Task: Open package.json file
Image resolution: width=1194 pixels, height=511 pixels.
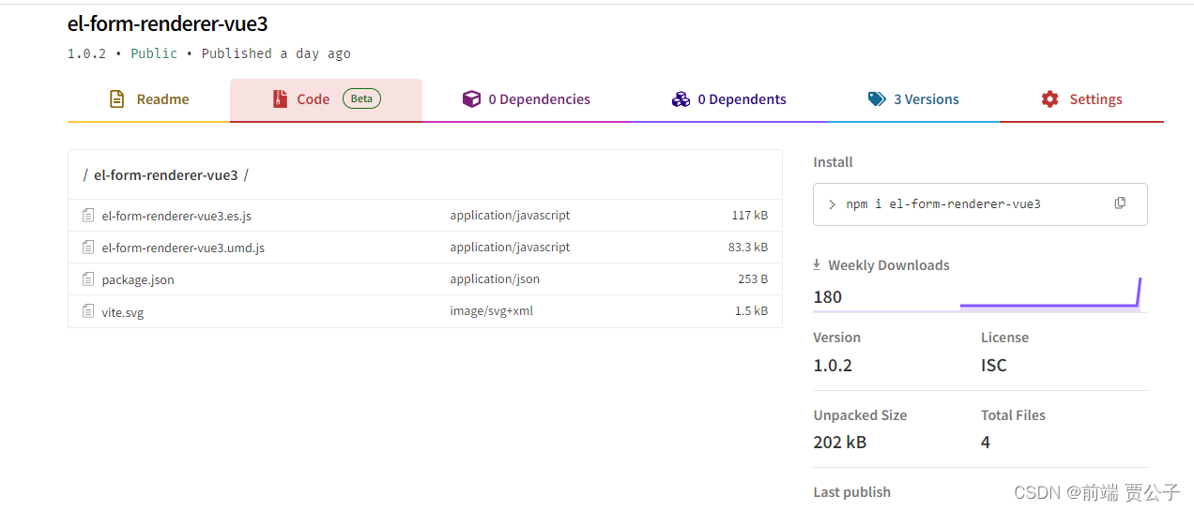Action: coord(138,279)
